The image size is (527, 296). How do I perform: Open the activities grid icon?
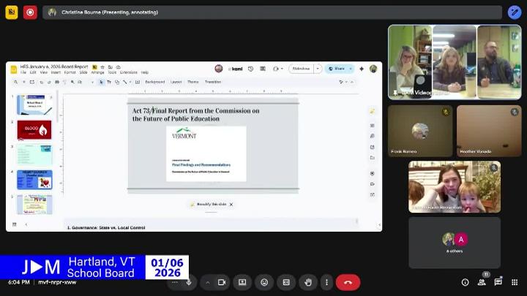pos(515,282)
